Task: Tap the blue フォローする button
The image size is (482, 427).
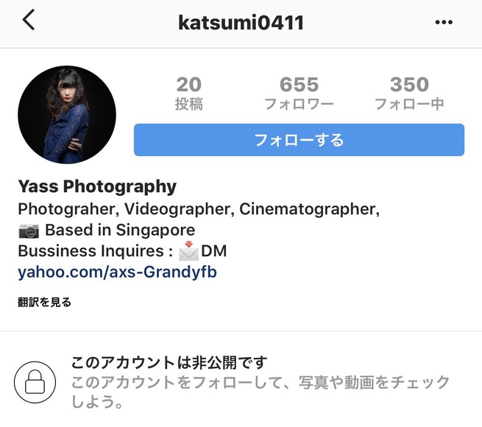Action: click(299, 140)
